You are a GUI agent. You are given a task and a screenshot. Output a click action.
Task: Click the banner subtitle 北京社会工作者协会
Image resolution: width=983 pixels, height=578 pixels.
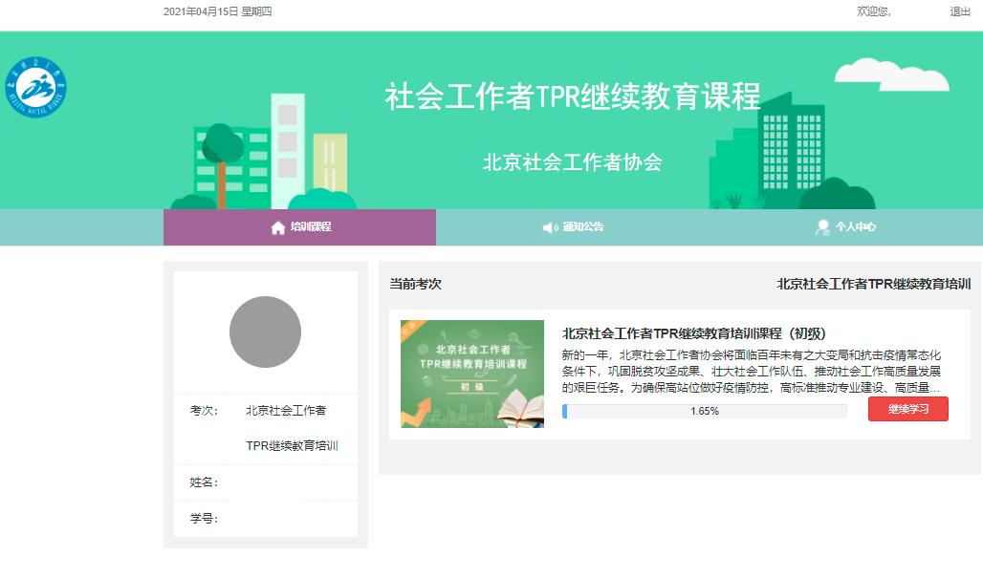tap(573, 162)
